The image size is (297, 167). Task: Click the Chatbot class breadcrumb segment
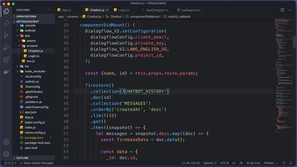pos(116,17)
